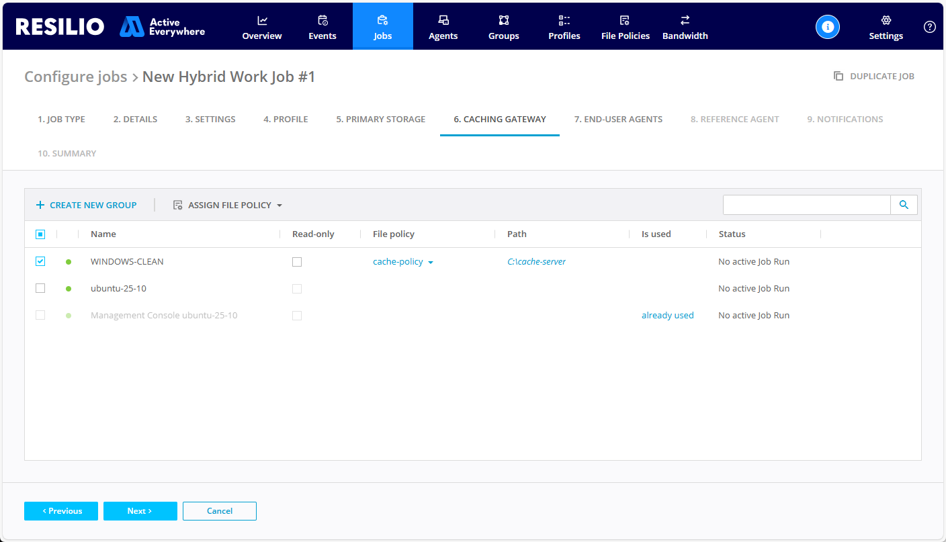Image resolution: width=946 pixels, height=542 pixels.
Task: Go to the Events section
Action: click(322, 27)
